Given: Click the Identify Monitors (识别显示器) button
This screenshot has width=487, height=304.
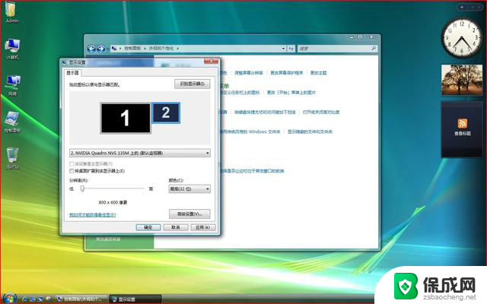Looking at the screenshot, I should [x=193, y=84].
